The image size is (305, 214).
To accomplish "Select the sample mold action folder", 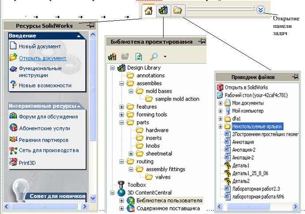I will click(177, 99).
